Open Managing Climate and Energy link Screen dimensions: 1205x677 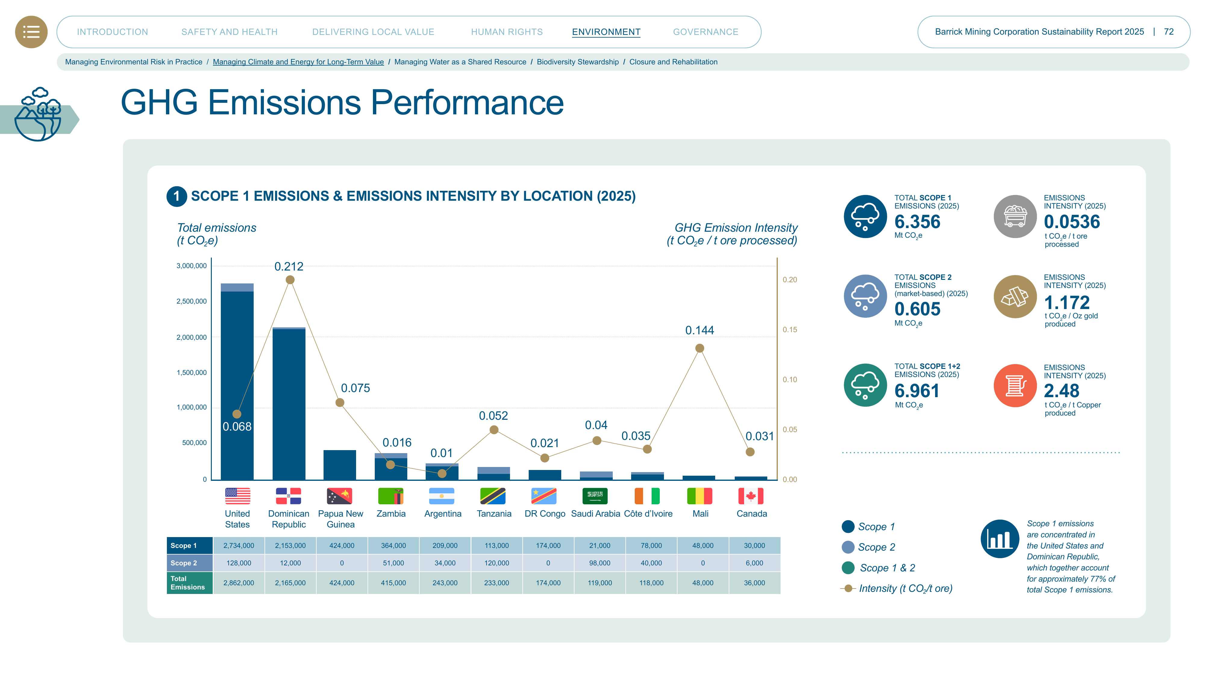[x=298, y=62]
